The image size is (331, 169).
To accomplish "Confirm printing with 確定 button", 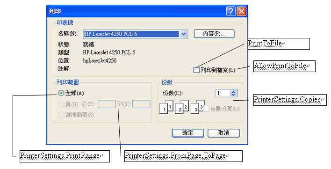I will pyautogui.click(x=188, y=133).
